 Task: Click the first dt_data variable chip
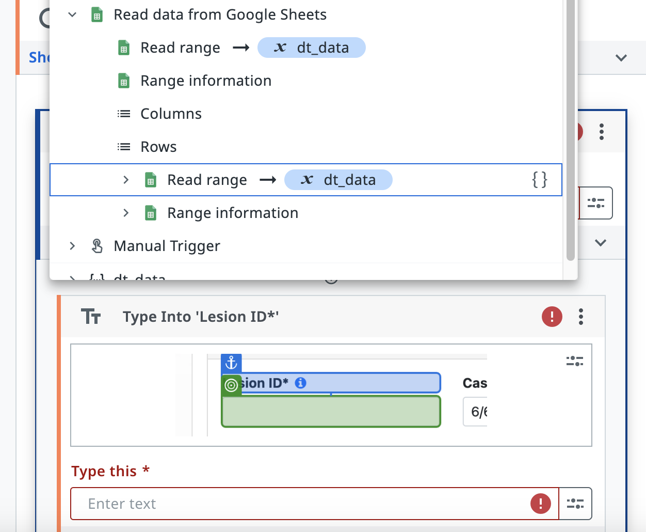pos(312,48)
